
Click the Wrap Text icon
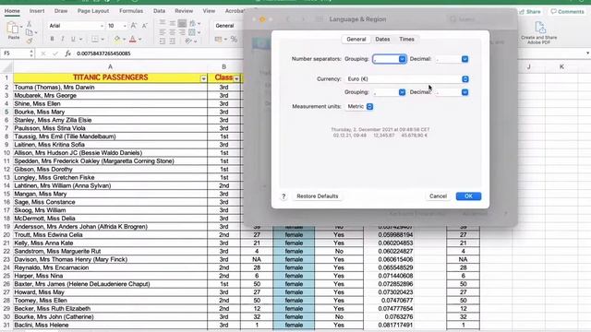193,23
